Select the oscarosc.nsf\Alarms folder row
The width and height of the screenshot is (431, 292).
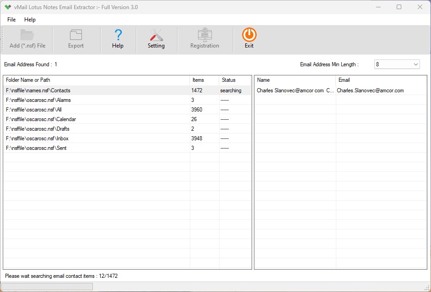(127, 100)
